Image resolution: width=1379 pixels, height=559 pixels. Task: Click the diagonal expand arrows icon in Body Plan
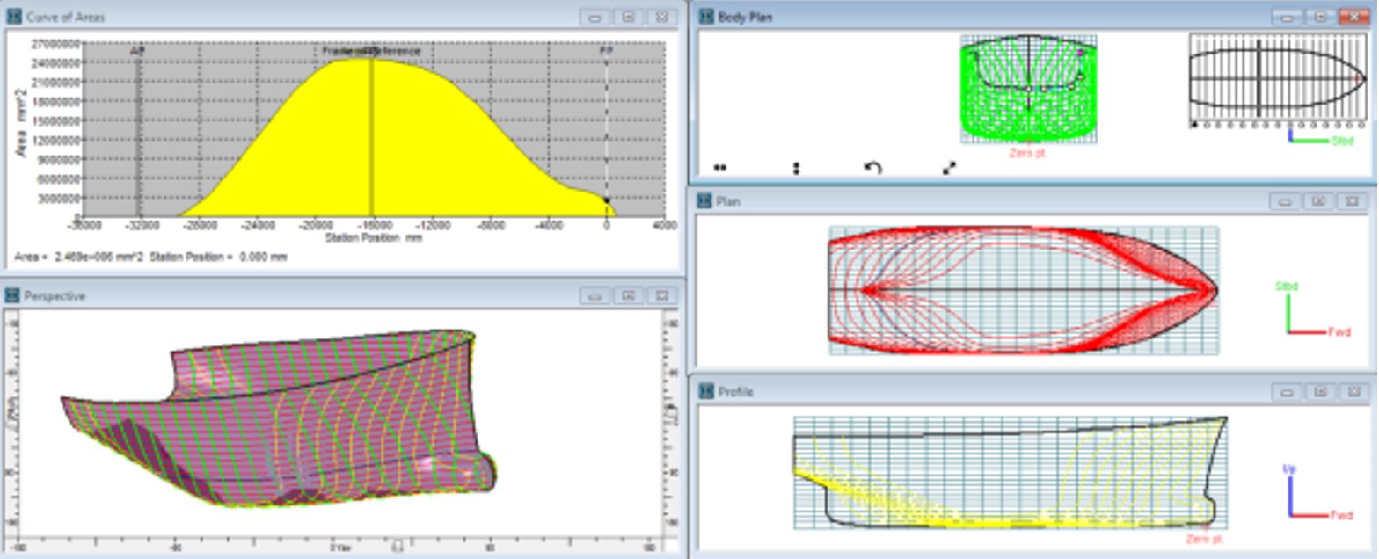pyautogui.click(x=949, y=168)
